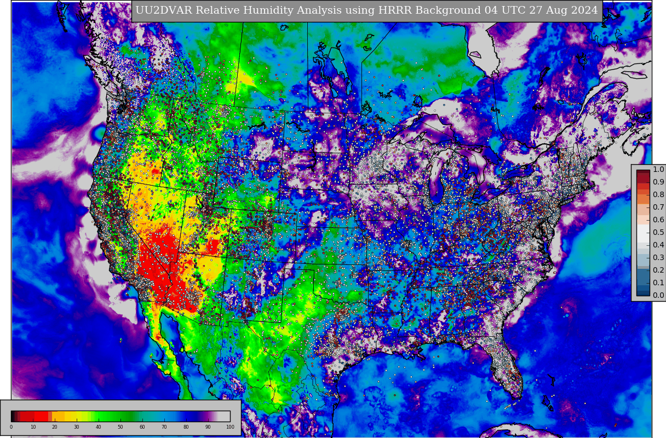Click the '1.0' label on vertical colorbar
This screenshot has width=666, height=438.
point(658,169)
